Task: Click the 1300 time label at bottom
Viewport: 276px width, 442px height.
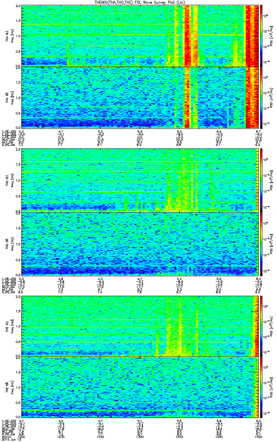Action: (x=140, y=436)
